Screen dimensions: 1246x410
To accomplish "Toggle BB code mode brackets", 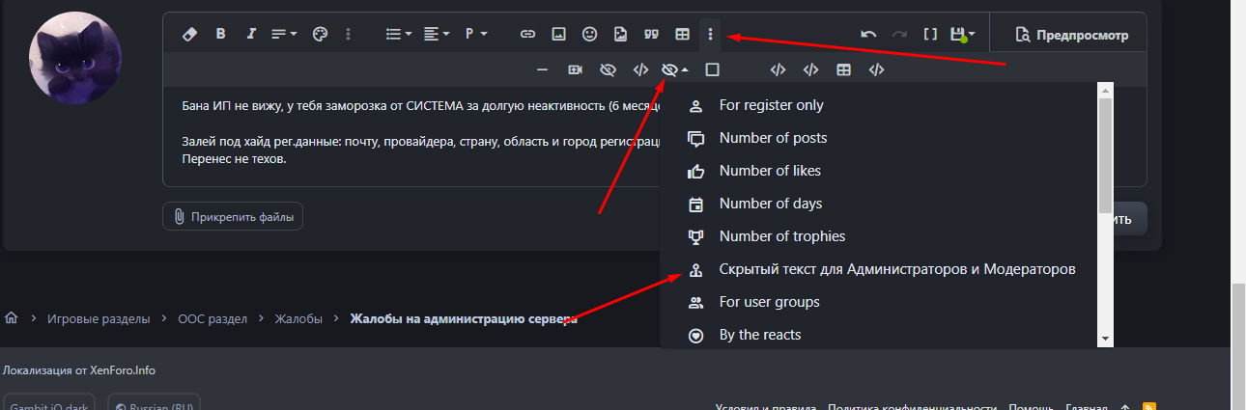I will (x=930, y=34).
